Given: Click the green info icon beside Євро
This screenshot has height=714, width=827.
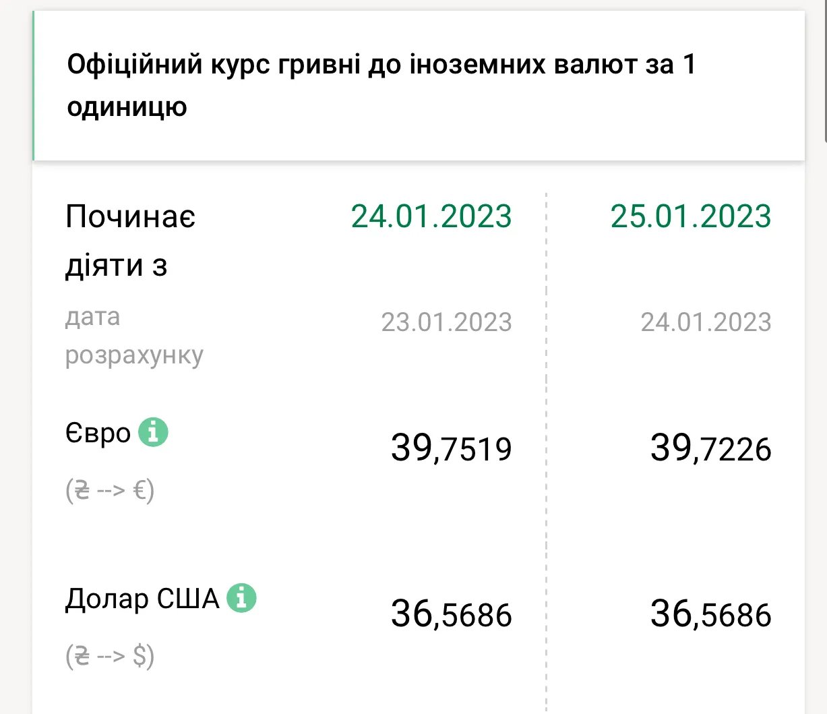Looking at the screenshot, I should point(154,432).
